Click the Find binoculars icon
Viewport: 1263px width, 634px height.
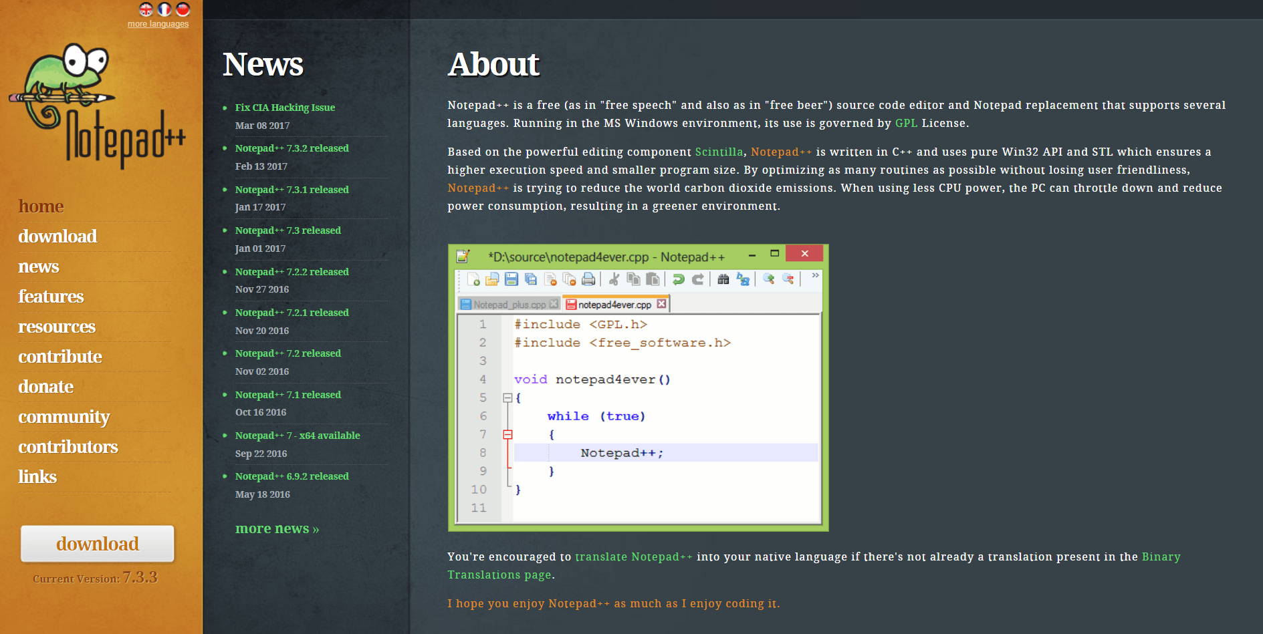723,279
